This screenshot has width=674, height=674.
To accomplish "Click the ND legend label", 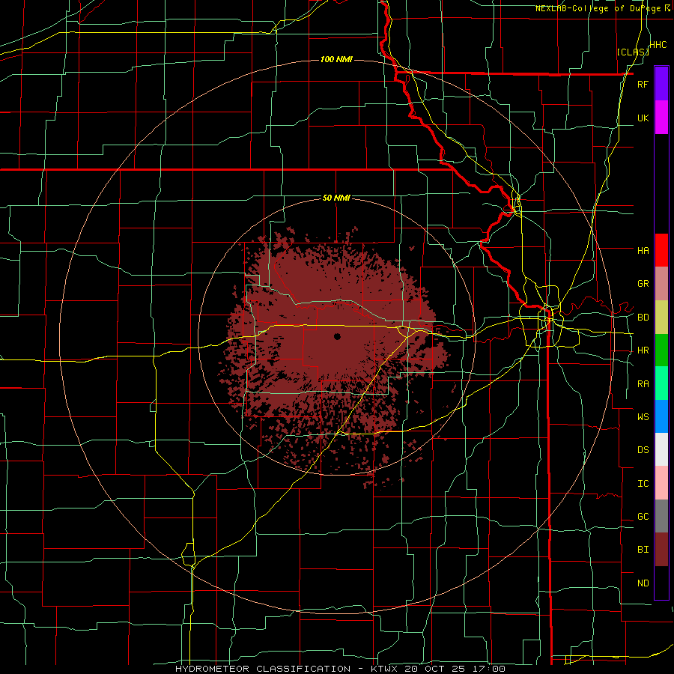I will tap(643, 583).
